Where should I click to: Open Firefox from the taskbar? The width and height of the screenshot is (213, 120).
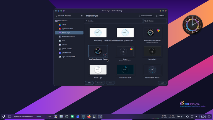[89, 117]
